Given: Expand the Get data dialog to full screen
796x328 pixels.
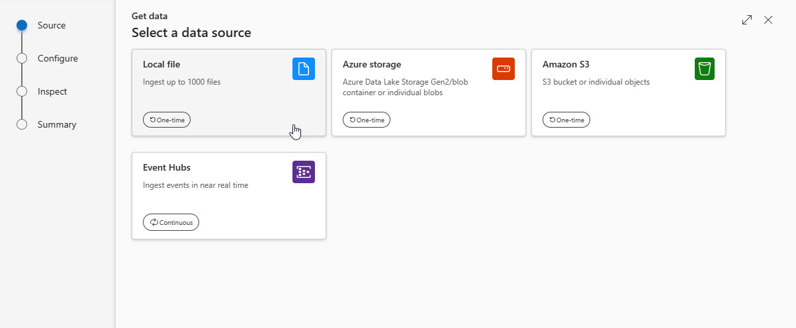Looking at the screenshot, I should [747, 20].
